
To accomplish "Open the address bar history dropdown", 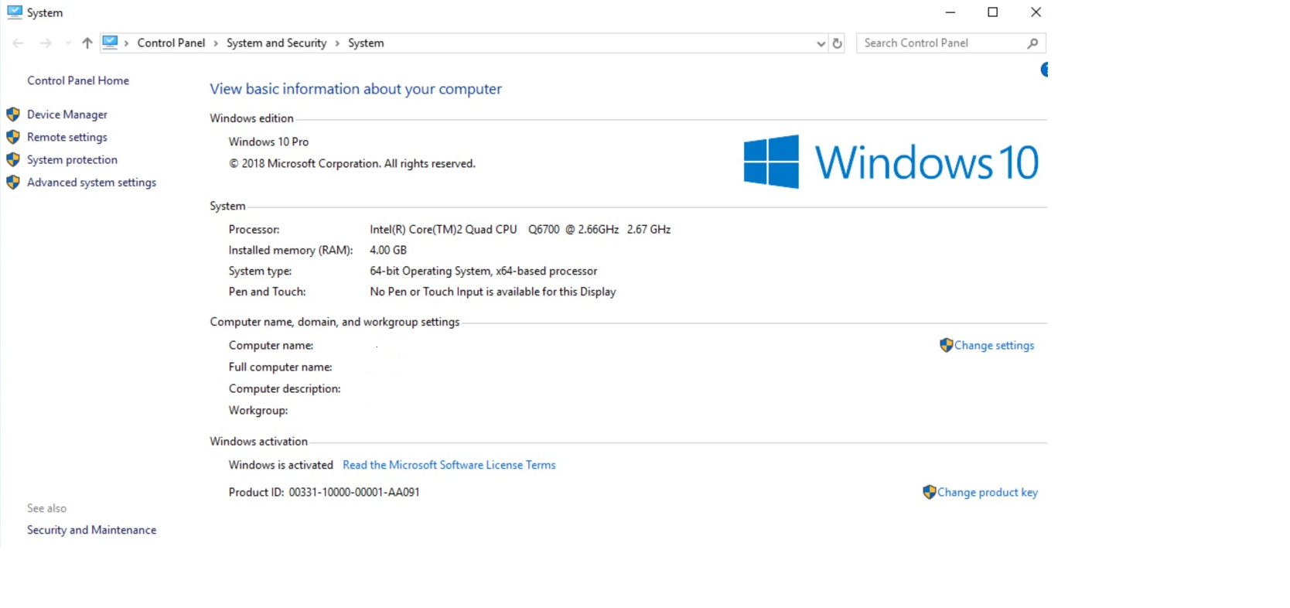I will click(x=821, y=44).
